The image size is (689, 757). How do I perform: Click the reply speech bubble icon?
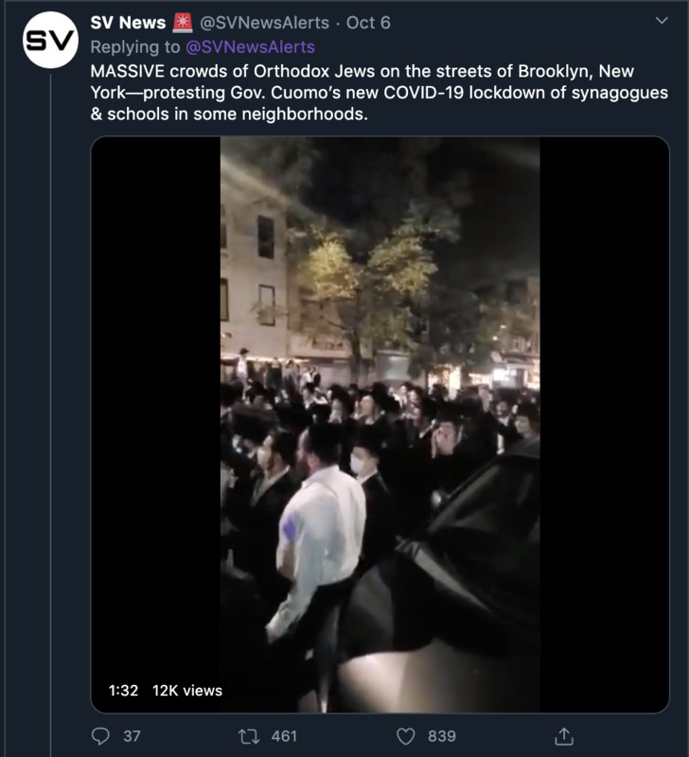tap(101, 735)
